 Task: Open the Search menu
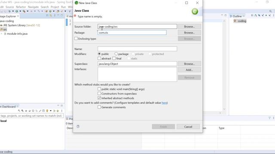(x=45, y=7)
